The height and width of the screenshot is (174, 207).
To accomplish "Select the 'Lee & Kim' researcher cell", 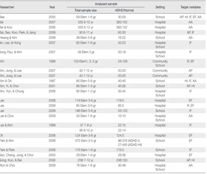I will pos(6,125).
